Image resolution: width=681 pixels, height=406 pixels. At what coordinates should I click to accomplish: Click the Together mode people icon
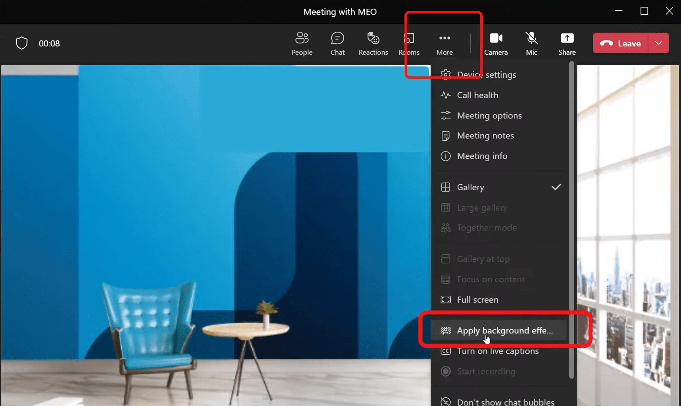(445, 228)
